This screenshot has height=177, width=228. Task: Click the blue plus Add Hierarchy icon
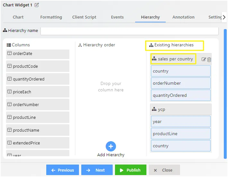[x=111, y=146]
